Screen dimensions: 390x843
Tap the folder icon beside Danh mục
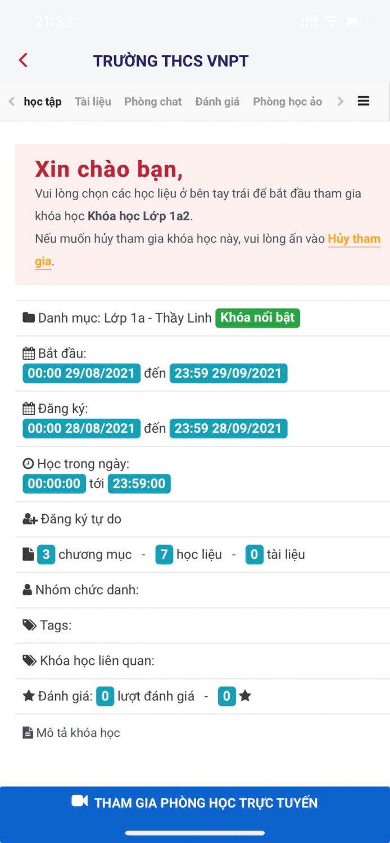(29, 318)
